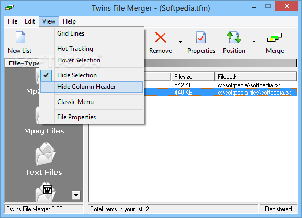The image size is (302, 218).
Task: Click the gray progress bar
Action: (x=220, y=63)
